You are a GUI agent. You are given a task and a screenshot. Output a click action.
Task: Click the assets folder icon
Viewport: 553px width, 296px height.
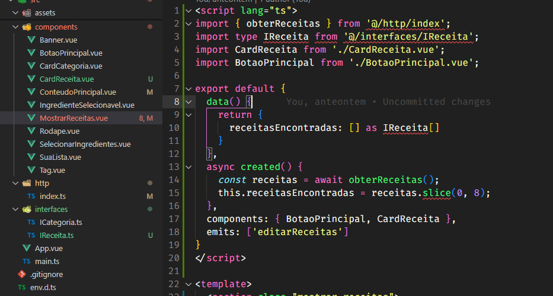coord(27,13)
